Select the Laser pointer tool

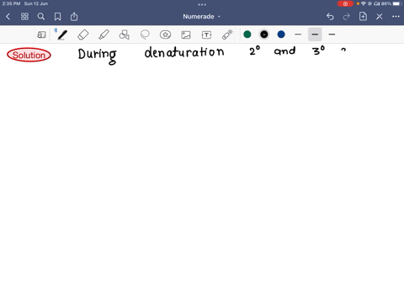coord(227,35)
